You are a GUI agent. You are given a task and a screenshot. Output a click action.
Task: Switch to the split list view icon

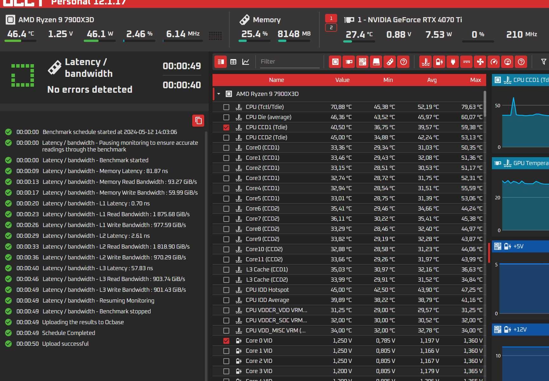(221, 62)
